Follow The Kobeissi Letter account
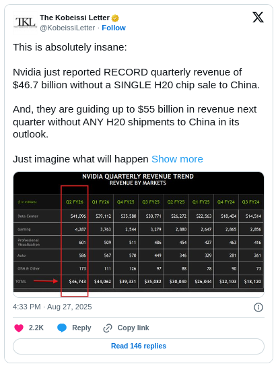 pos(114,28)
